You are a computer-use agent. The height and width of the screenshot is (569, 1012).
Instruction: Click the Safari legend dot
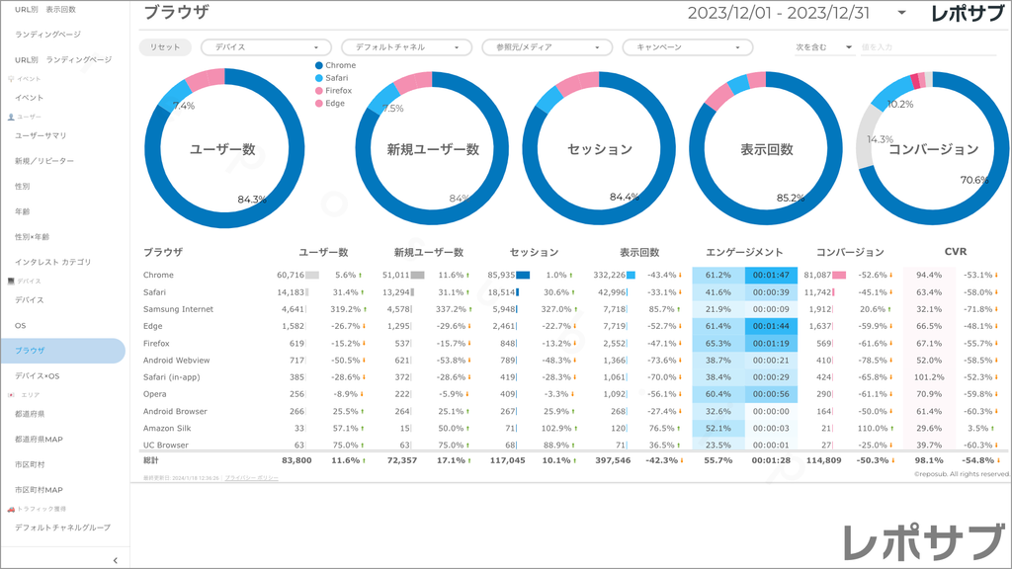pyautogui.click(x=318, y=78)
